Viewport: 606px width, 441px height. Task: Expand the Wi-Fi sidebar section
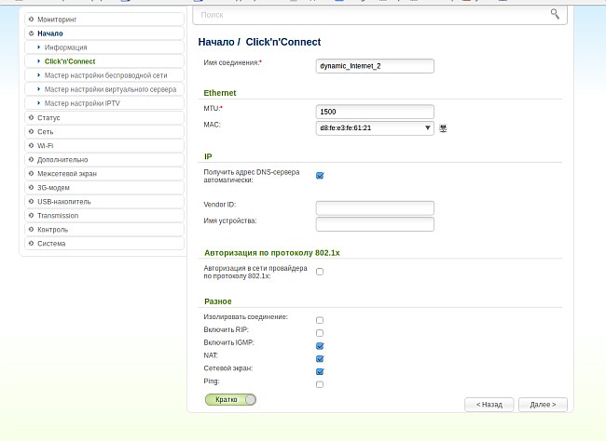[103, 145]
